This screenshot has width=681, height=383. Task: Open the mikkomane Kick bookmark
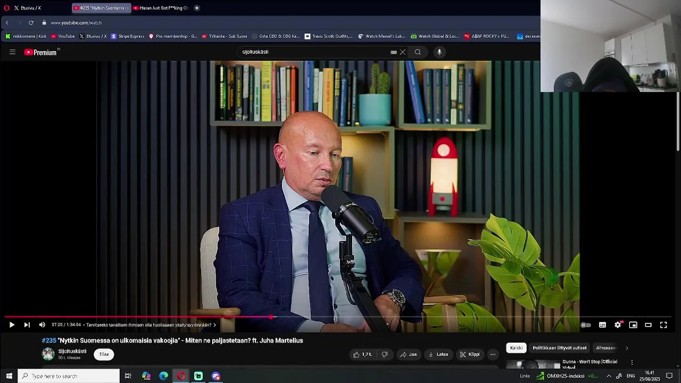(26, 36)
